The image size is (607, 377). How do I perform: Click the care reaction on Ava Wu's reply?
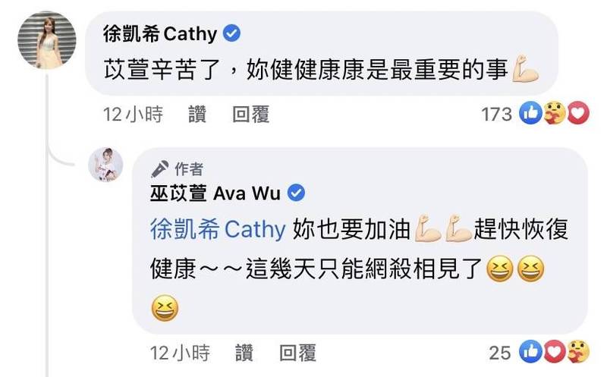click(x=578, y=351)
